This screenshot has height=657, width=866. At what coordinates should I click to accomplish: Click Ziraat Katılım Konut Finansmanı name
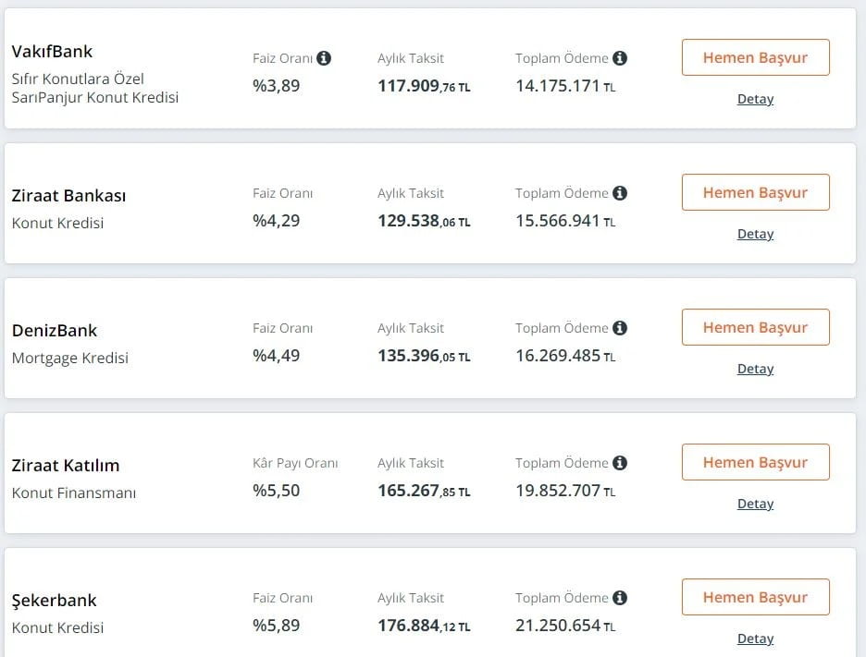pyautogui.click(x=74, y=493)
